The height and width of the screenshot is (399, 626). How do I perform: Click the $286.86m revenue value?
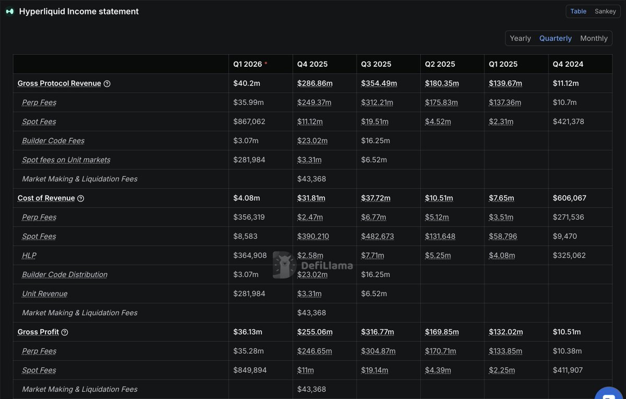tap(315, 83)
